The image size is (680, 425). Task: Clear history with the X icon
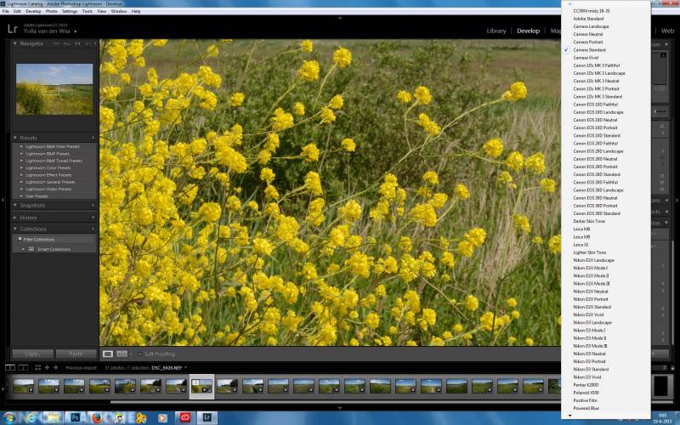coord(93,218)
